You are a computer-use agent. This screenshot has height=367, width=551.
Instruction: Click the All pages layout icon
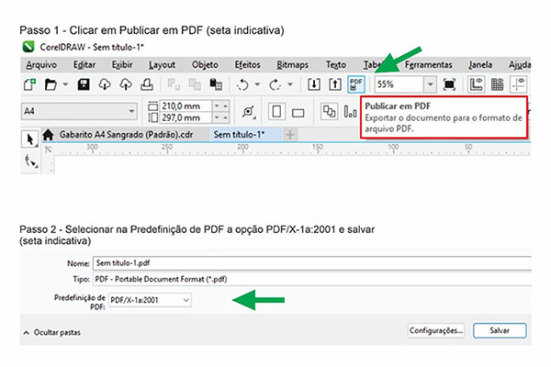[330, 112]
